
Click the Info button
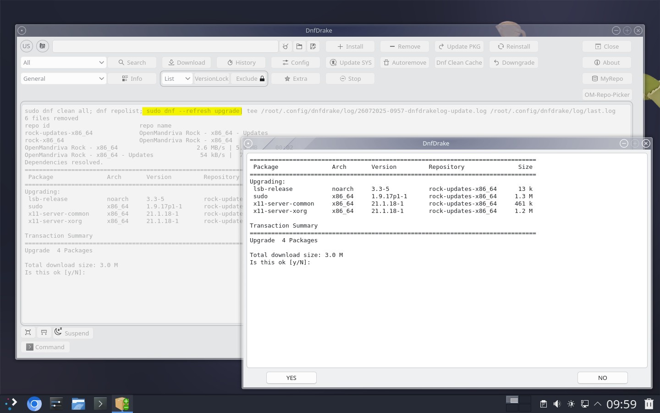coord(132,78)
